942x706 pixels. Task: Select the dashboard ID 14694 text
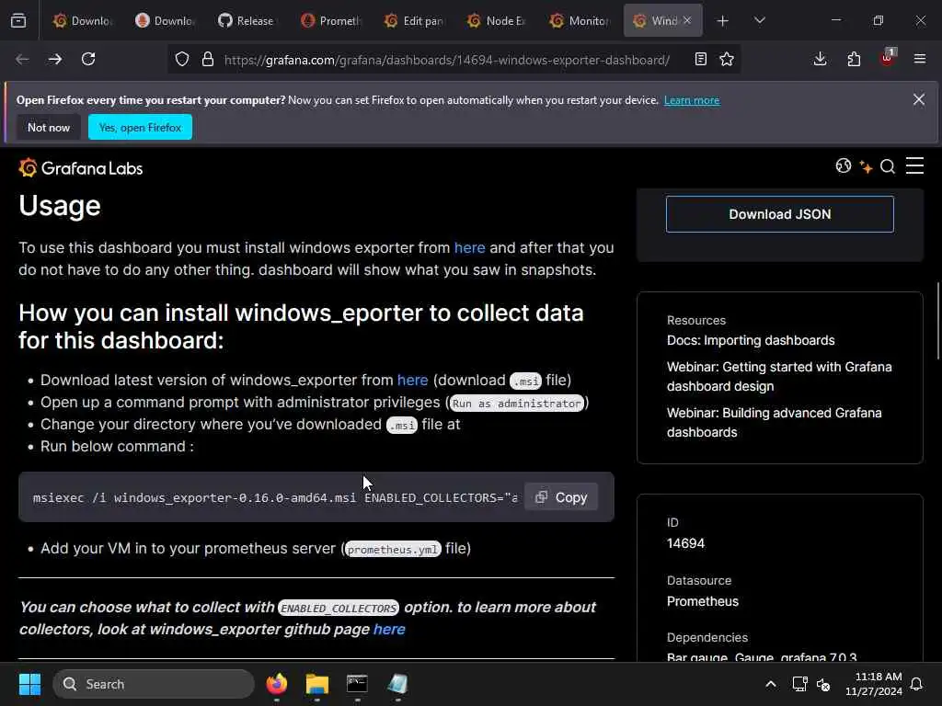click(x=685, y=543)
